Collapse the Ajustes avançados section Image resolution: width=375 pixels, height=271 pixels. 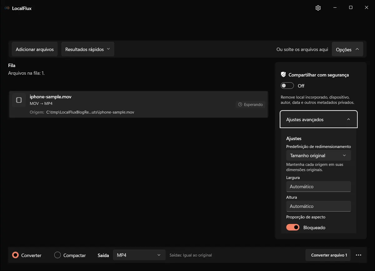(318, 119)
